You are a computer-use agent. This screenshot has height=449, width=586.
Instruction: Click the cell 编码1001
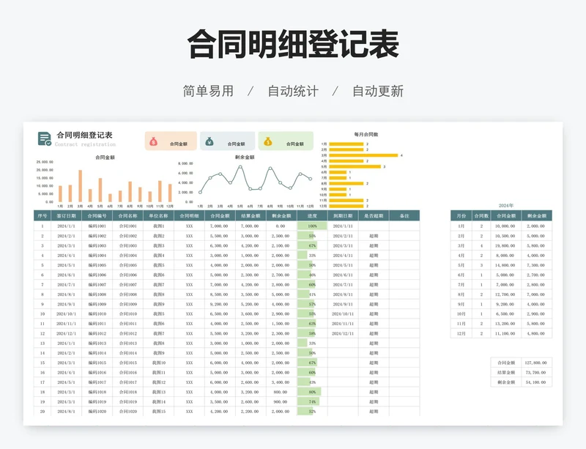pyautogui.click(x=97, y=226)
